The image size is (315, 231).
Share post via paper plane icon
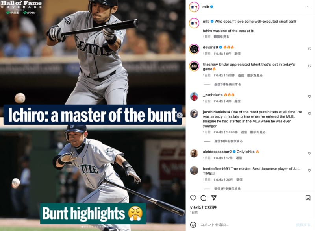tap(214, 198)
